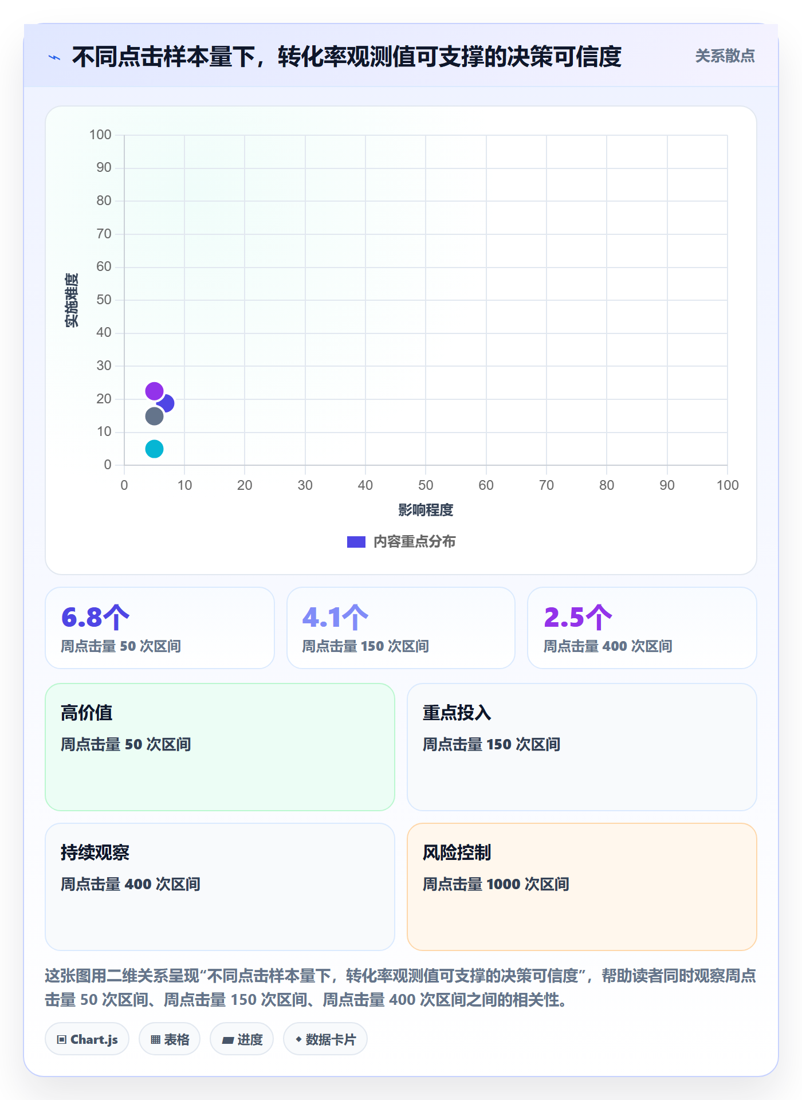
Task: Click the chart title 不同点击样本量下
Action: pyautogui.click(x=347, y=57)
